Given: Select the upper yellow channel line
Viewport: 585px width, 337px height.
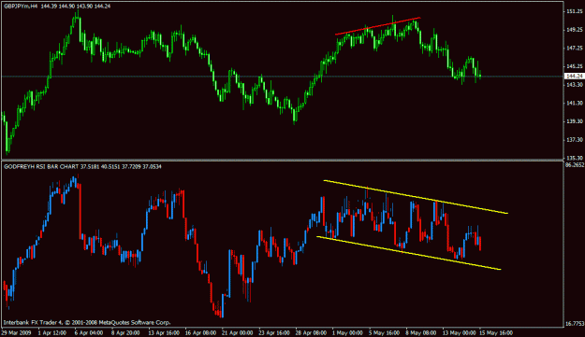Looking at the screenshot, I should pos(416,197).
